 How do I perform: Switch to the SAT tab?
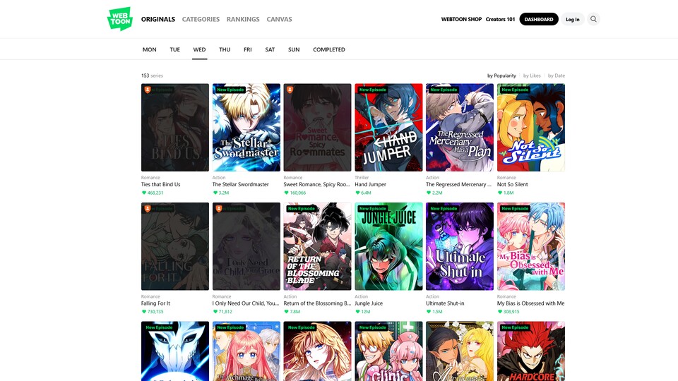270,49
